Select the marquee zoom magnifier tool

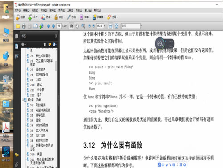[x=83, y=26]
